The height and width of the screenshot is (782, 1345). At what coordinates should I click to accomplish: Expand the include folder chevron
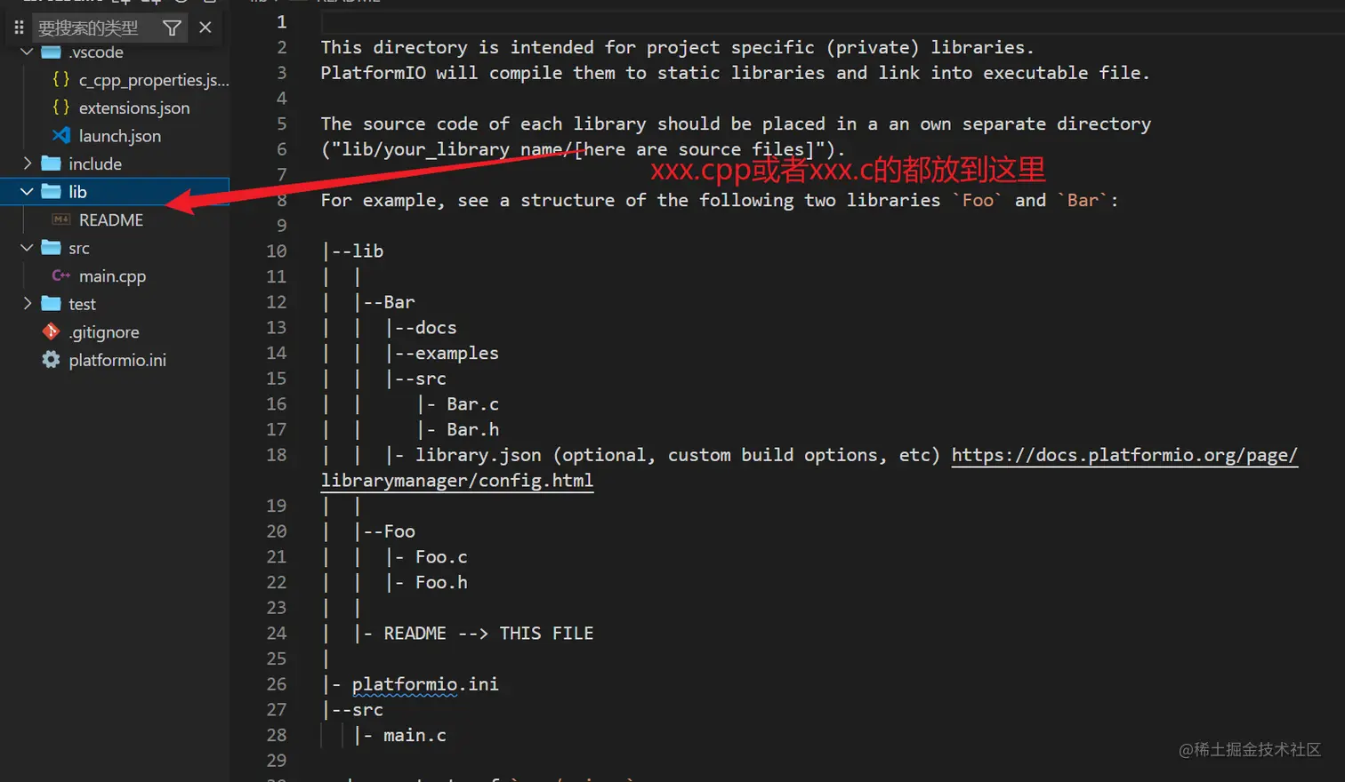coord(27,164)
